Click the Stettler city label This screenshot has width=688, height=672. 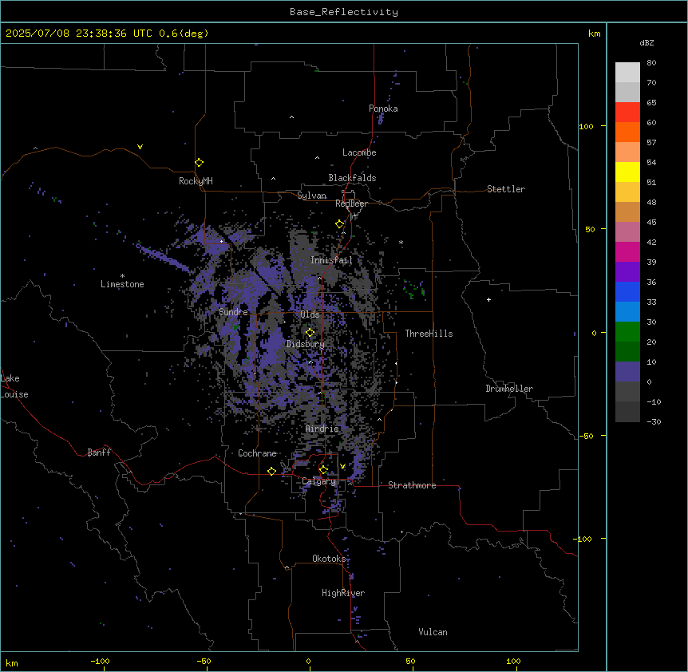click(x=506, y=189)
